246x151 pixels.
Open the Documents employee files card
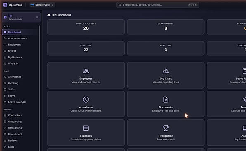coord(166,104)
